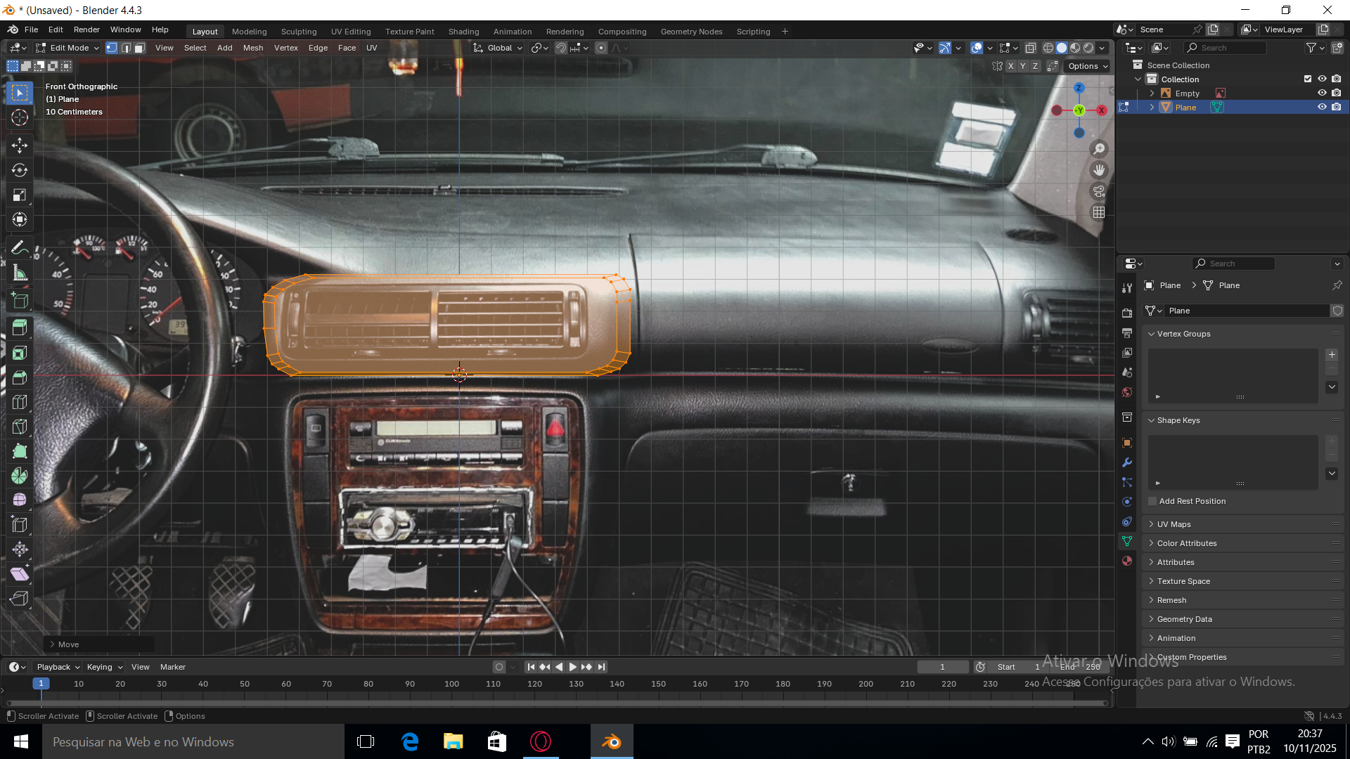Viewport: 1350px width, 759px height.
Task: Click the Zoom viewport navigation icon
Action: coord(1099,149)
